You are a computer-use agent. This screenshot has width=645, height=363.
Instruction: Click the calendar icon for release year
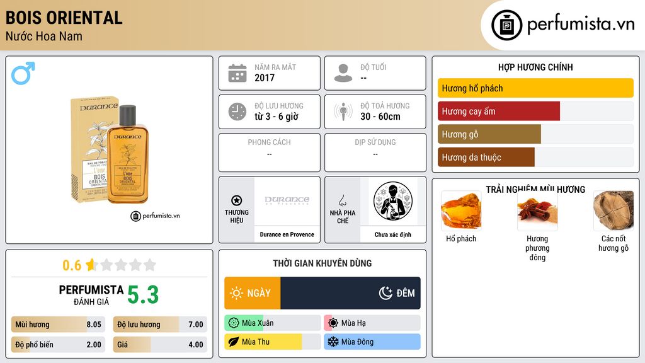pos(237,73)
